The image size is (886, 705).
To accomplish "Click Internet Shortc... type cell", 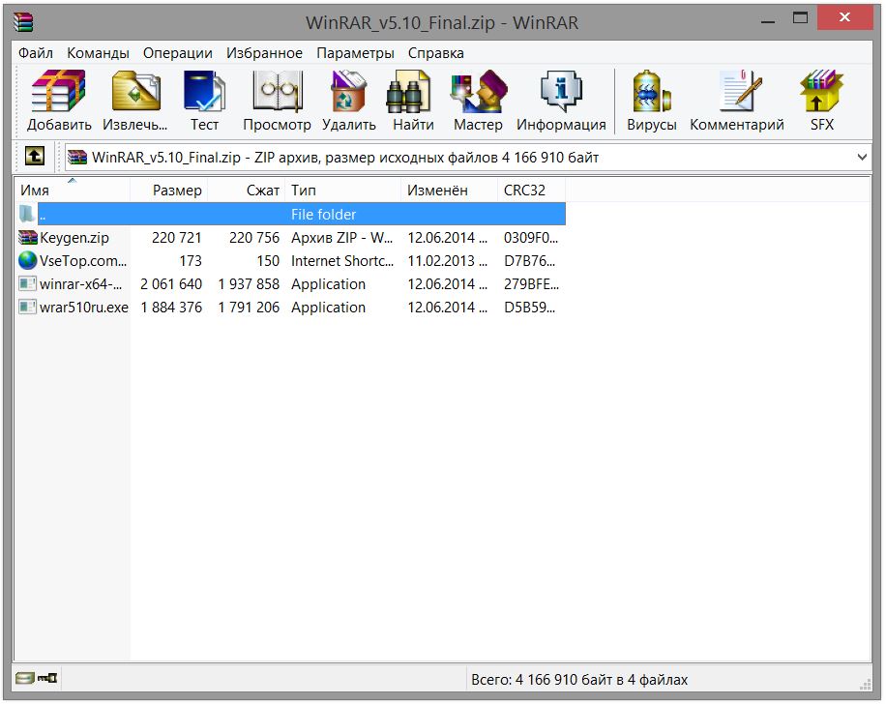I will 341,261.
